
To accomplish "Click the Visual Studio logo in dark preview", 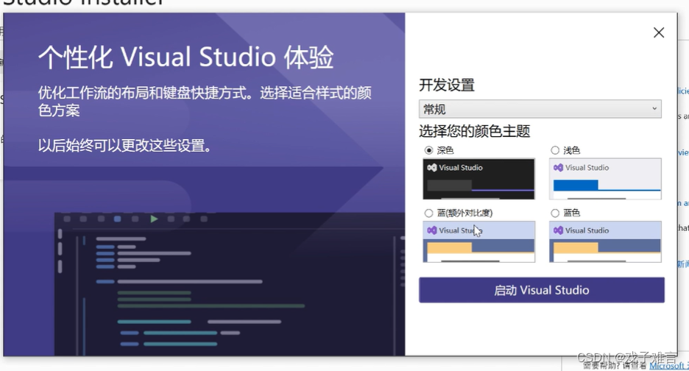I will [432, 168].
